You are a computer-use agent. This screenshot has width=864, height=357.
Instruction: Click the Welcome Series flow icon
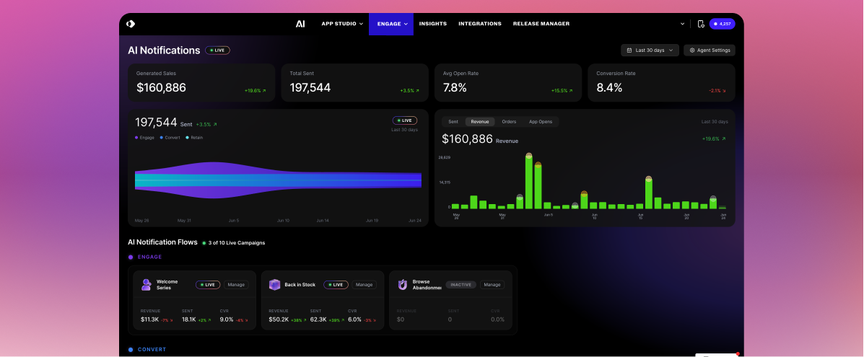tap(146, 285)
